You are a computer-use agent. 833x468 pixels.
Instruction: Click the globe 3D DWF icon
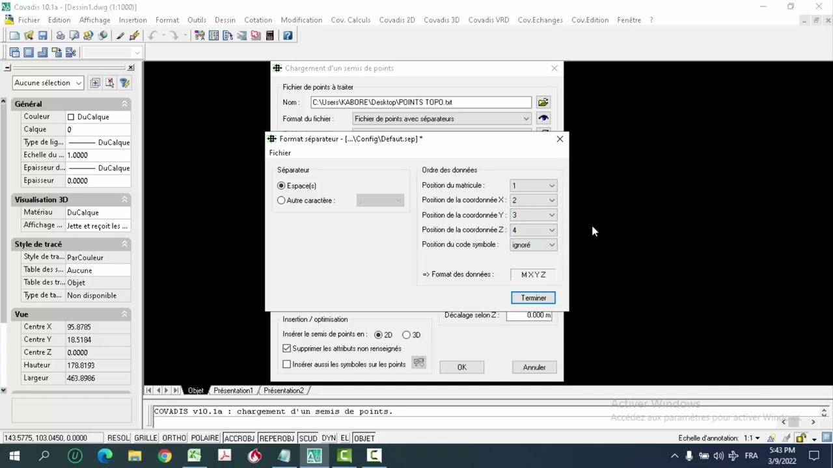[x=103, y=36]
